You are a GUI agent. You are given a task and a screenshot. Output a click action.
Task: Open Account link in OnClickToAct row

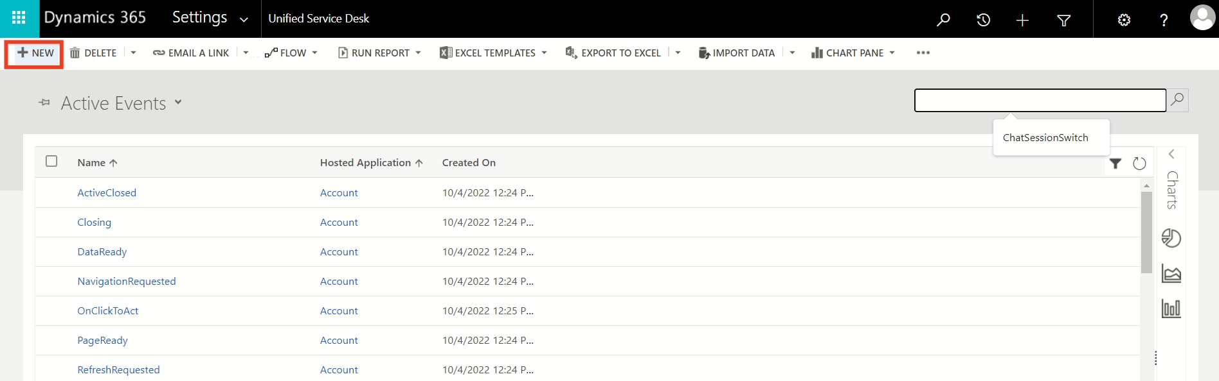coord(339,311)
